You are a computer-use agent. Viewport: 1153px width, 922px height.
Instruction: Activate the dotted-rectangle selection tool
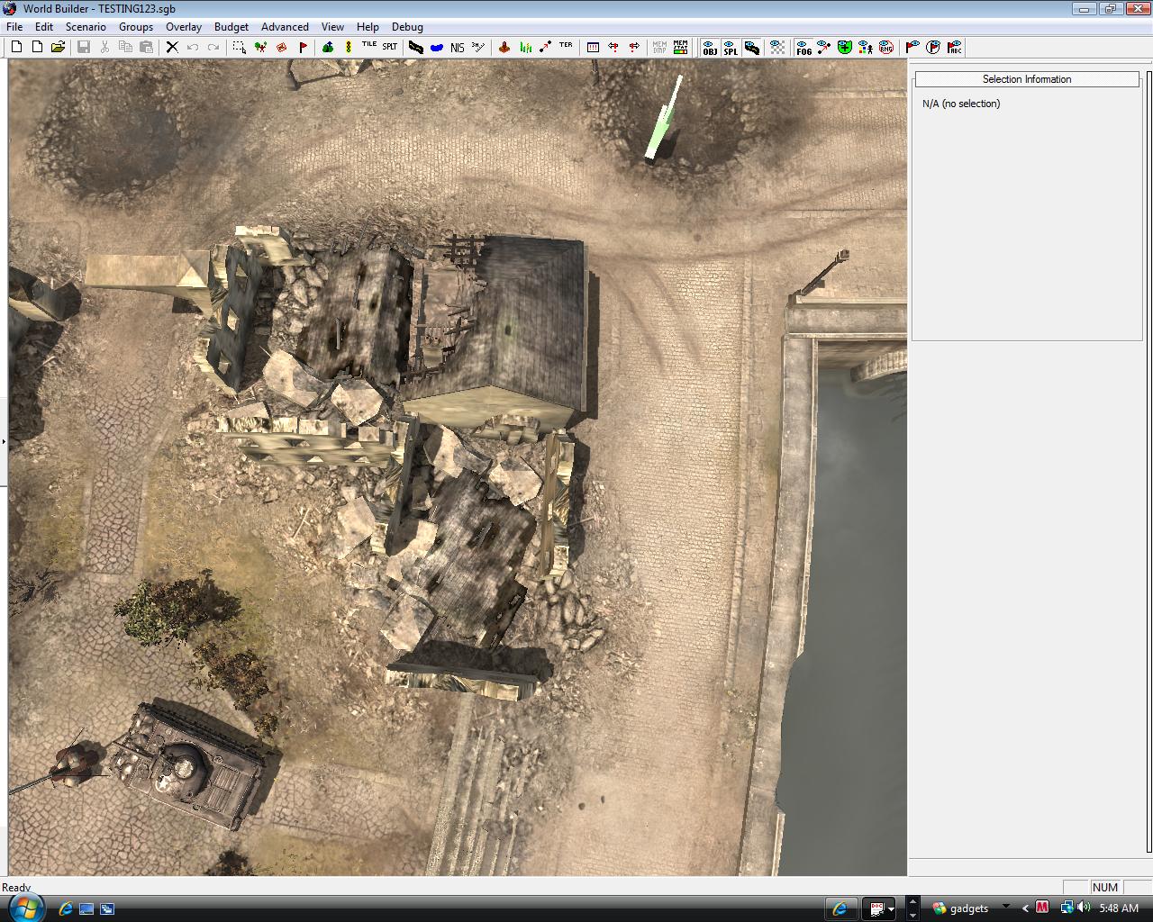click(240, 47)
